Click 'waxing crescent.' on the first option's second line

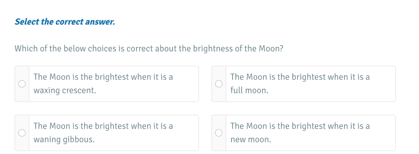[65, 91]
